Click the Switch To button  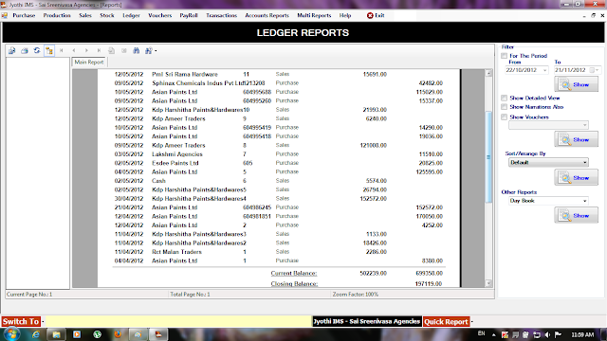(x=21, y=322)
